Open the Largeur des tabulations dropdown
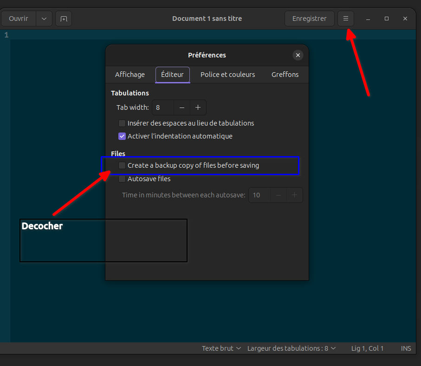The height and width of the screenshot is (366, 421). click(291, 348)
